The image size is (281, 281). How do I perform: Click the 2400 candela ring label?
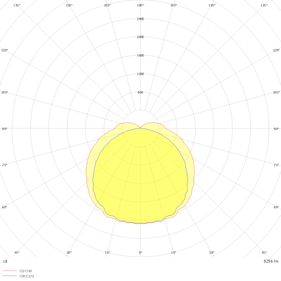coord(140,19)
